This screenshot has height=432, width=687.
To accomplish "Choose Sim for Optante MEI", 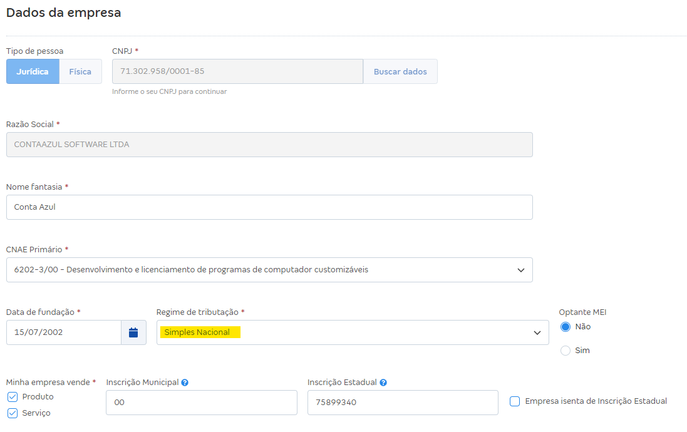I will click(566, 351).
